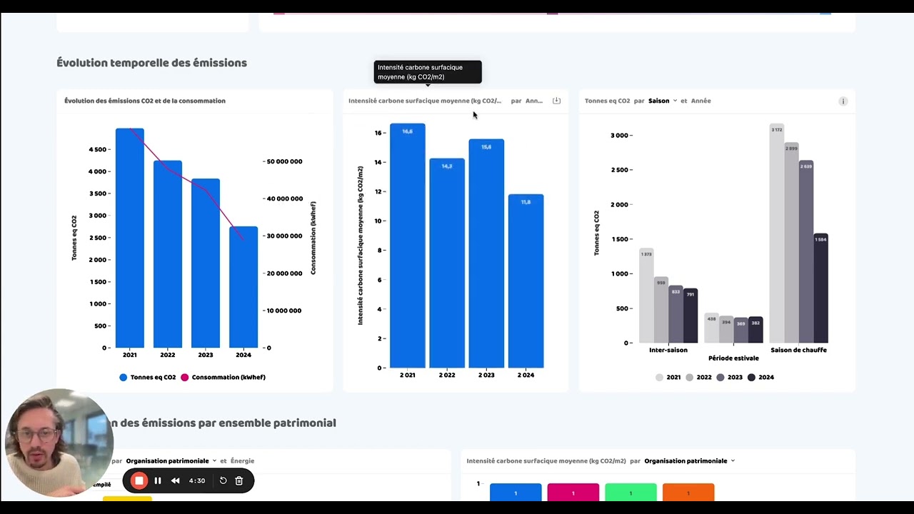The height and width of the screenshot is (514, 914).
Task: Click the rewind icon in recording toolbar
Action: (176, 480)
